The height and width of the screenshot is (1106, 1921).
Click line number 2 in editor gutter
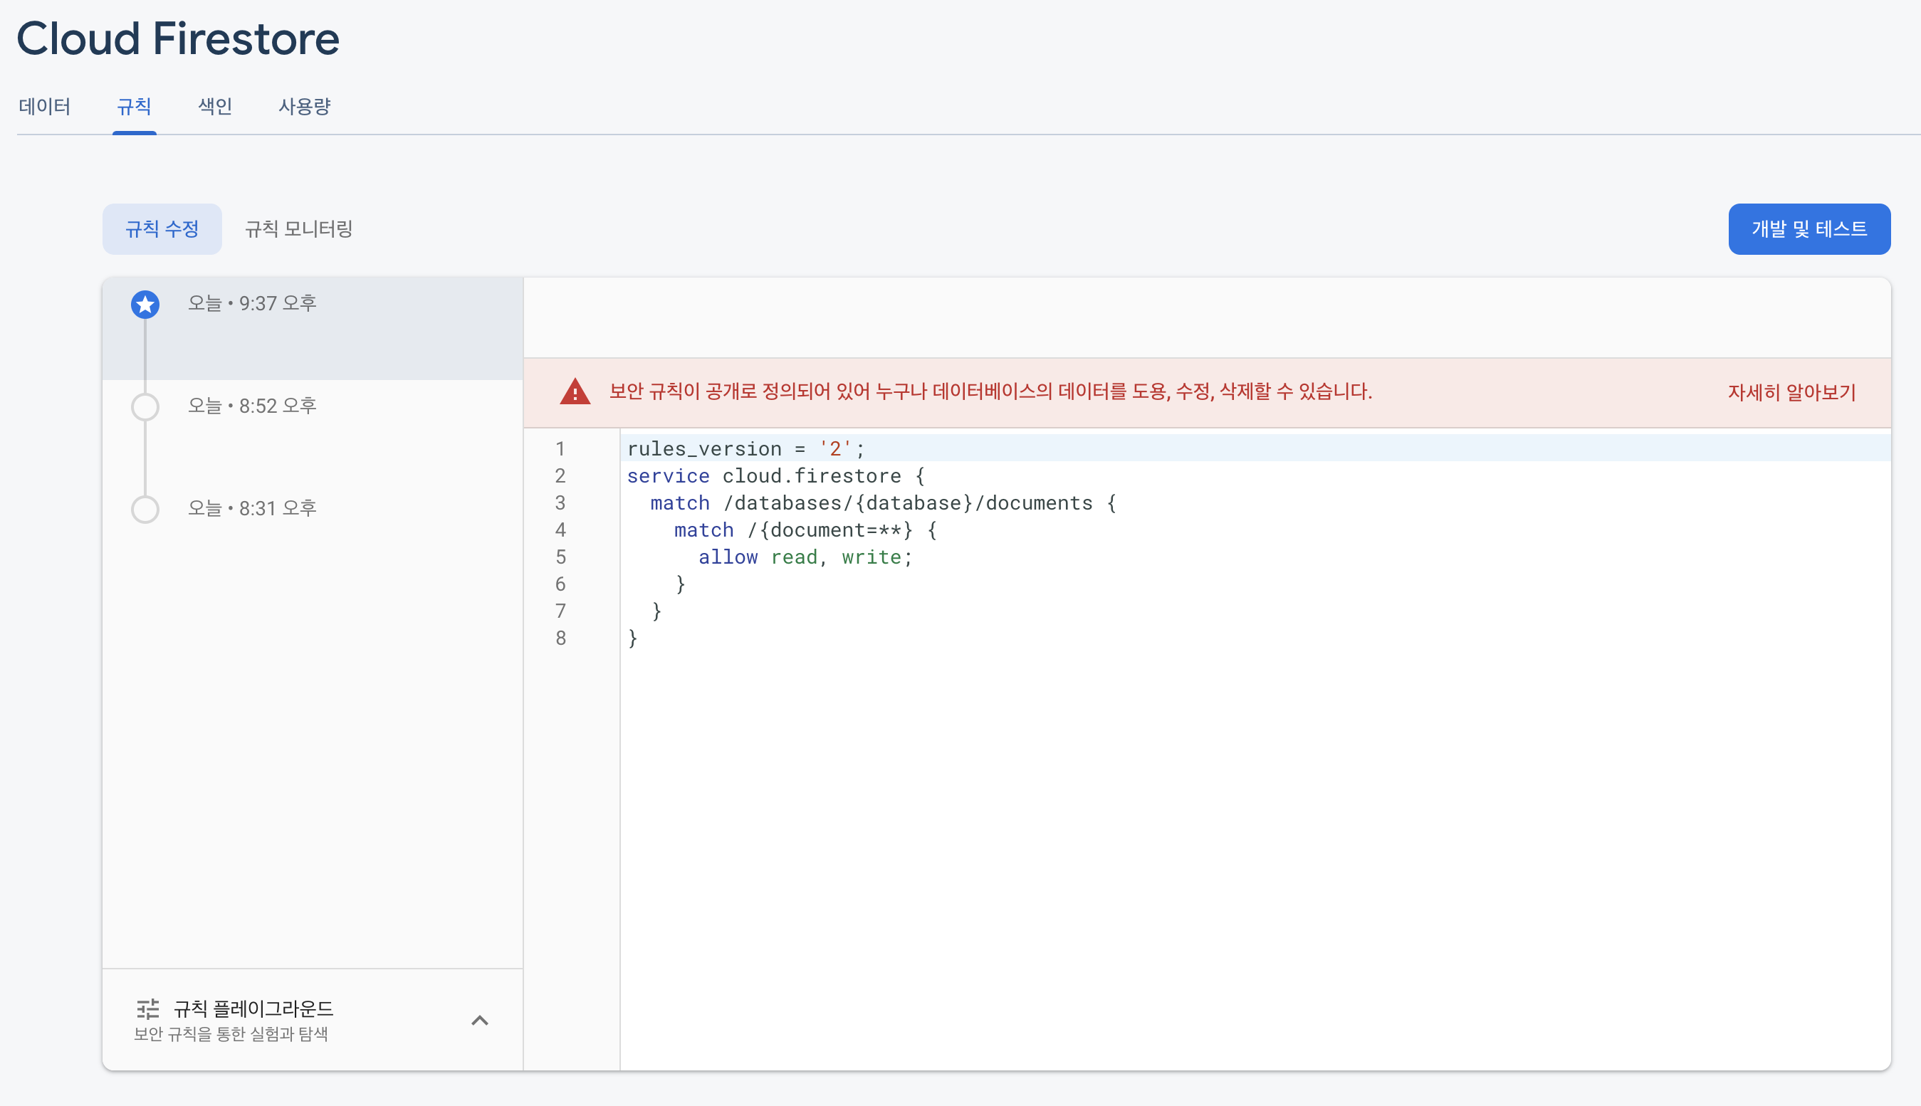(560, 476)
